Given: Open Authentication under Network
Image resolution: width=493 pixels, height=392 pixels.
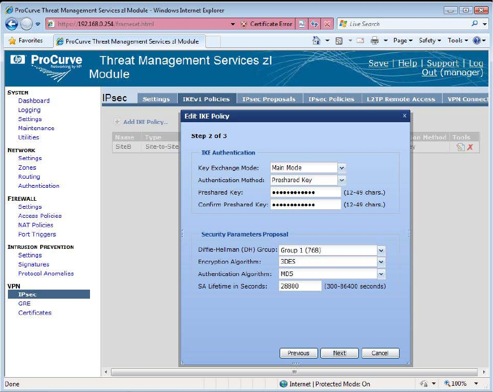Looking at the screenshot, I should (x=38, y=186).
